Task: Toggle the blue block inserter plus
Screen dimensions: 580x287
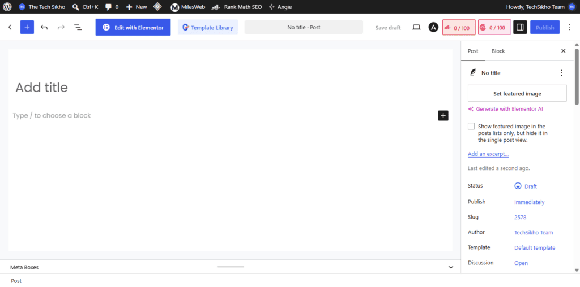Action: coord(27,27)
